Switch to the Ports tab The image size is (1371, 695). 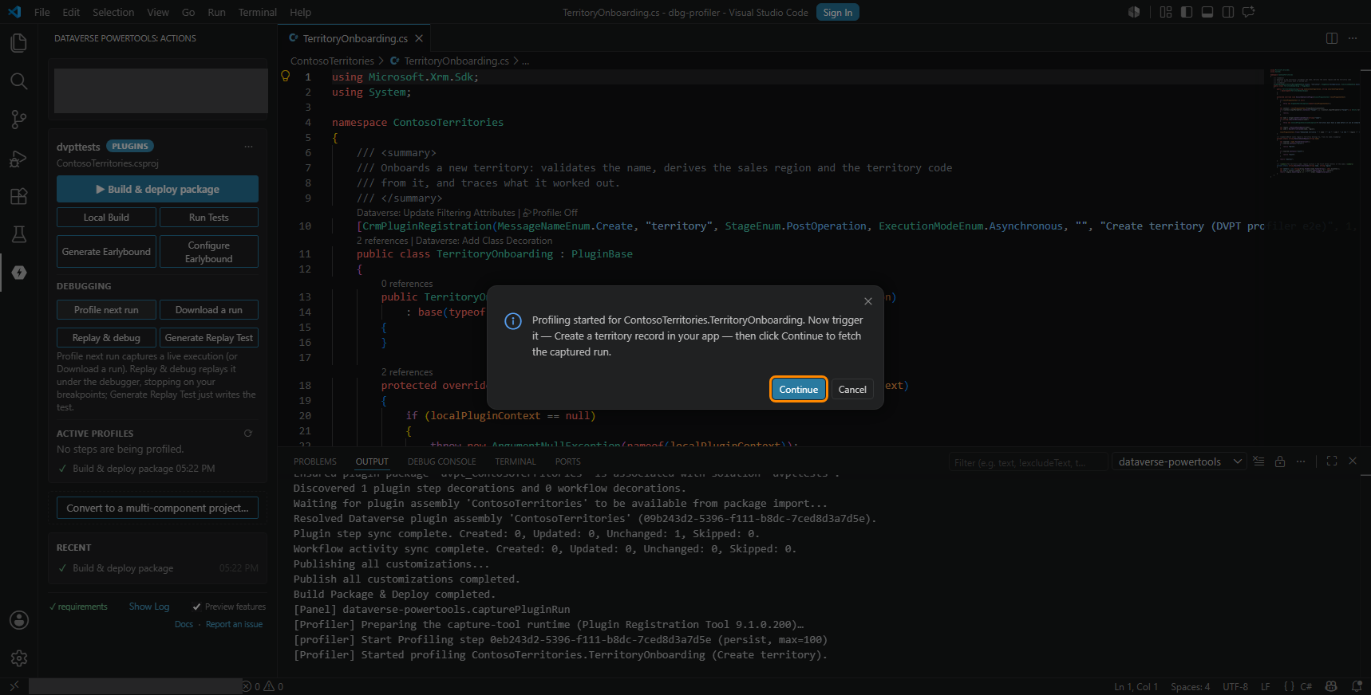567,461
